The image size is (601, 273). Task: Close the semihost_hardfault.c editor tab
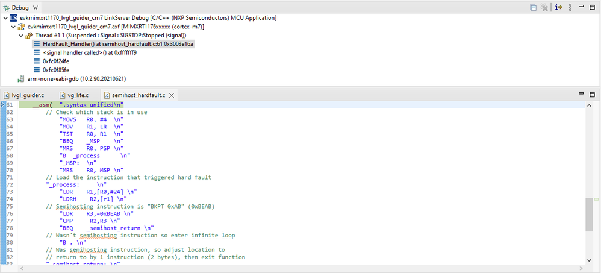(x=172, y=95)
